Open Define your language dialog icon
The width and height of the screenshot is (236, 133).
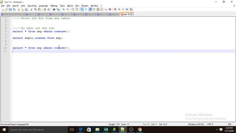point(94,9)
